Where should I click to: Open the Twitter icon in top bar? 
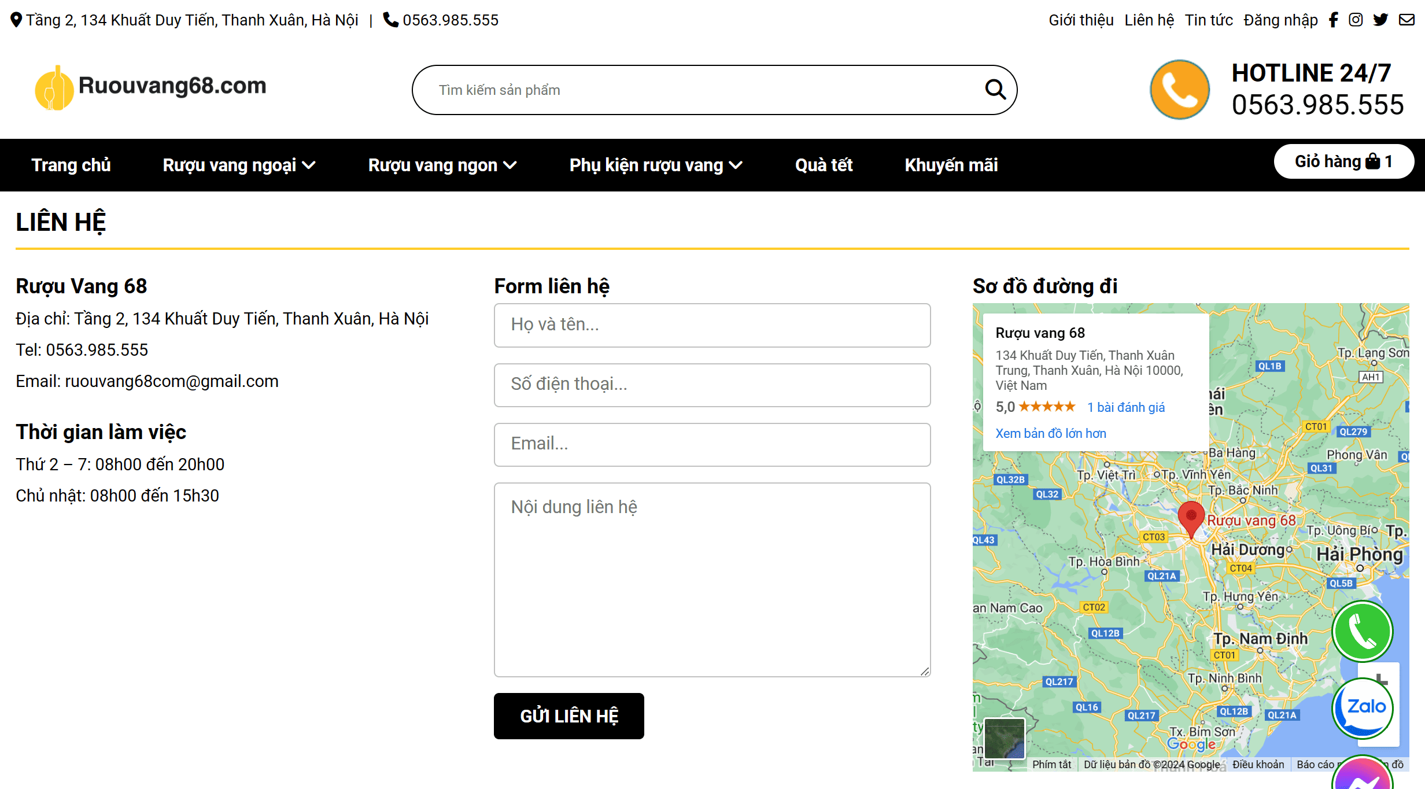click(x=1380, y=20)
